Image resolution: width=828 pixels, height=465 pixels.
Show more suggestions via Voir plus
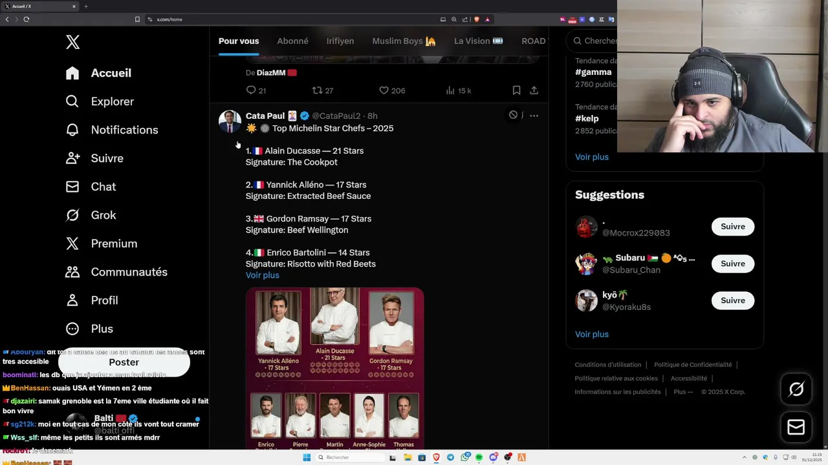592,334
